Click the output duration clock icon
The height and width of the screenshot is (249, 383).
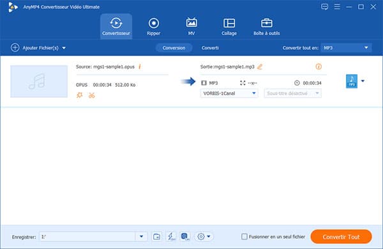point(297,83)
